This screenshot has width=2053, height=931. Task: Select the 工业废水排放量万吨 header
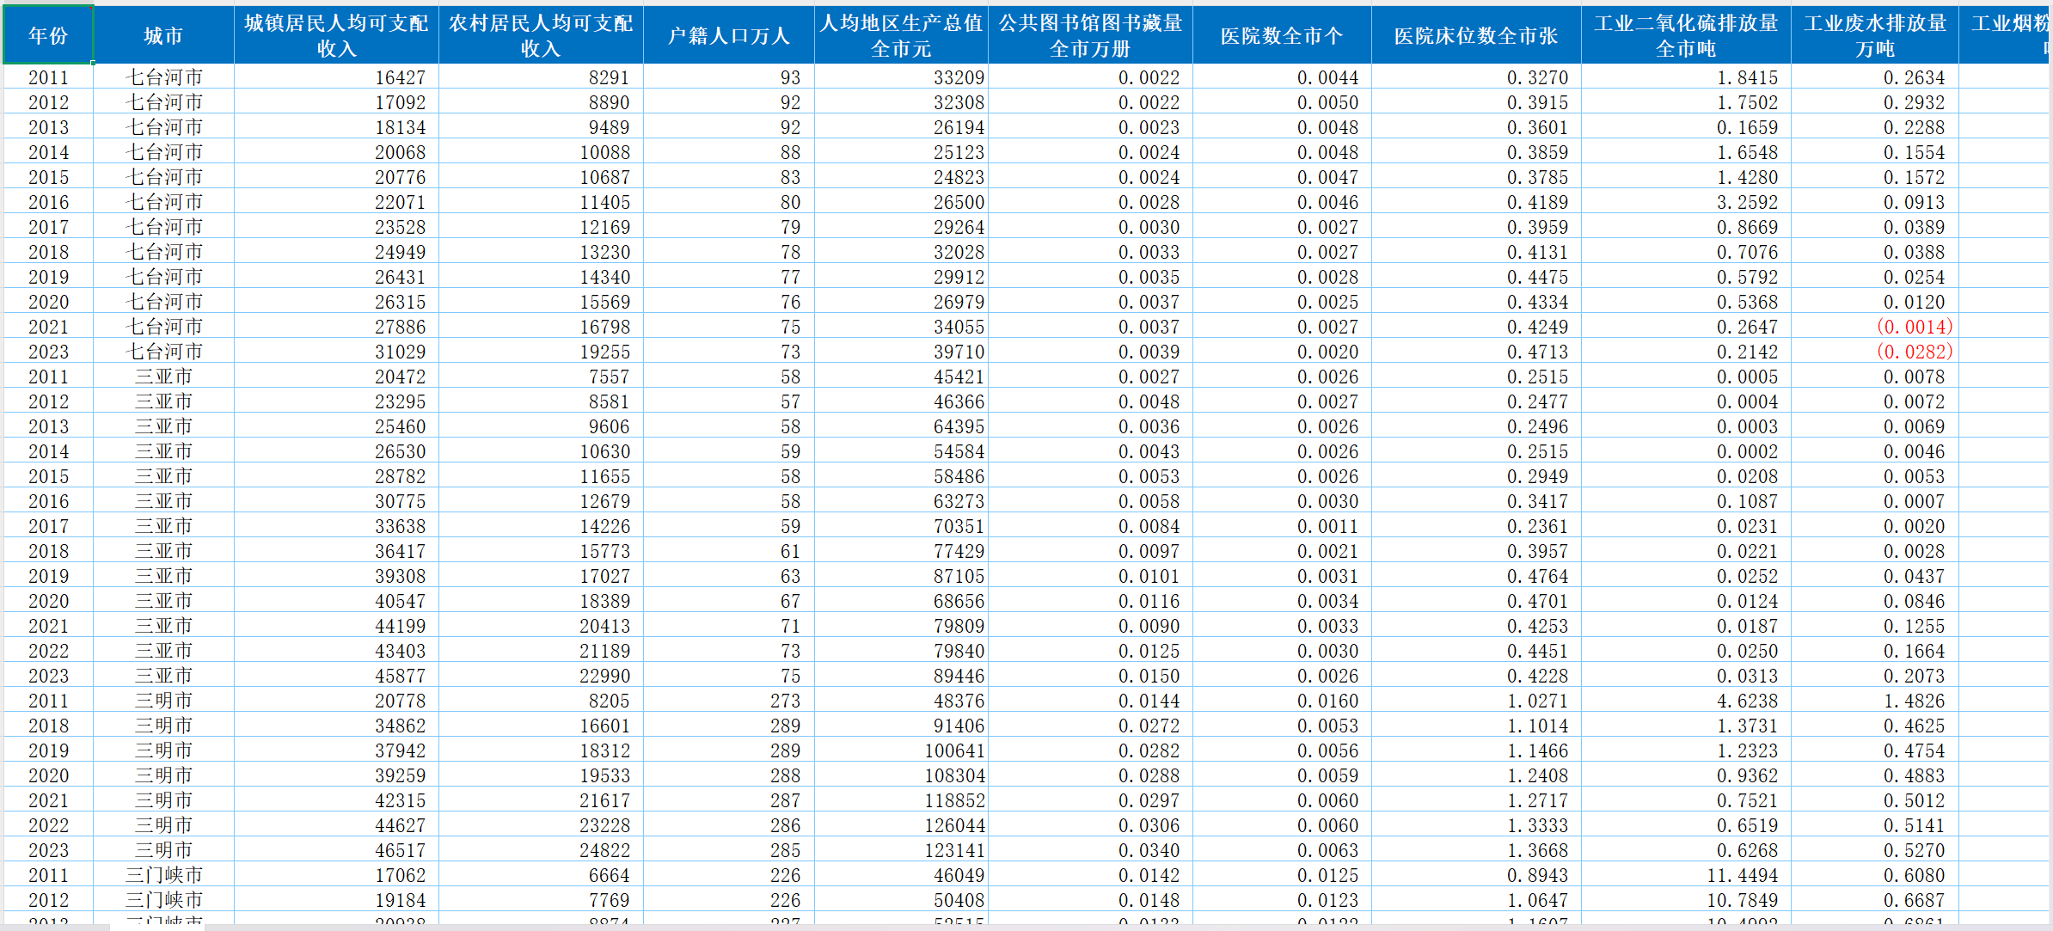point(1874,35)
